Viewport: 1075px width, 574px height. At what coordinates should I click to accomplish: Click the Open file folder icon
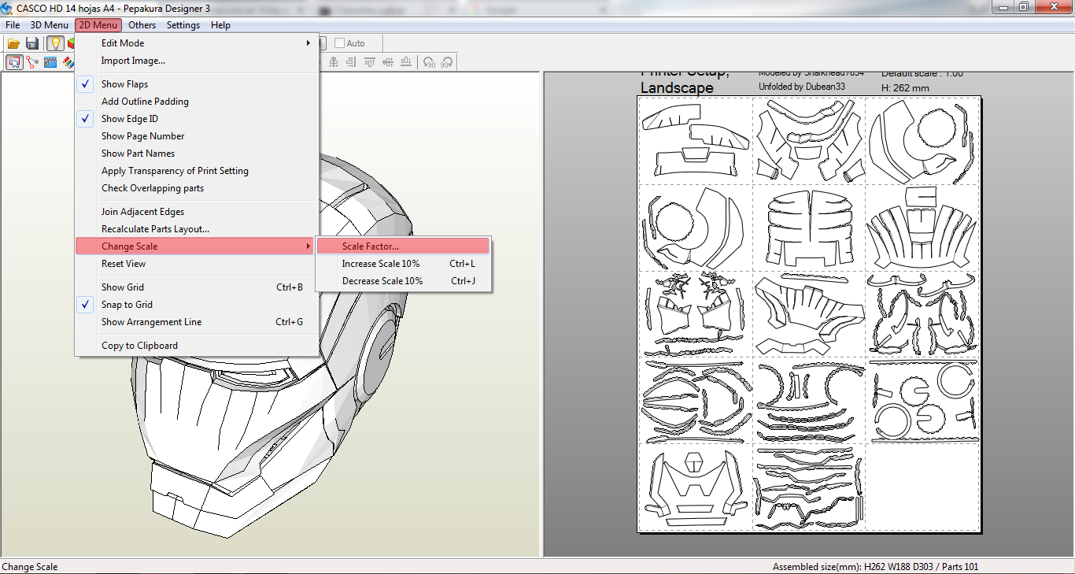click(x=13, y=43)
